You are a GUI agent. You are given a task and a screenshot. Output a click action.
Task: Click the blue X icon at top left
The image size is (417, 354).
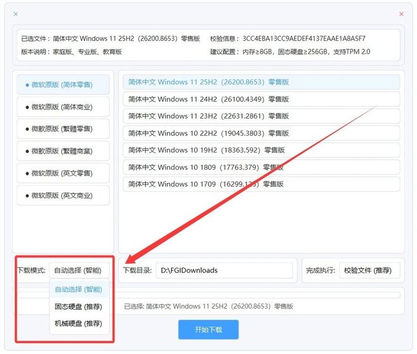click(16, 14)
